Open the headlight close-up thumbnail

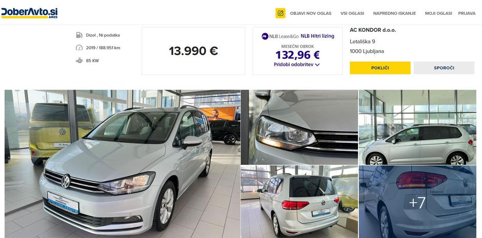pos(299,127)
